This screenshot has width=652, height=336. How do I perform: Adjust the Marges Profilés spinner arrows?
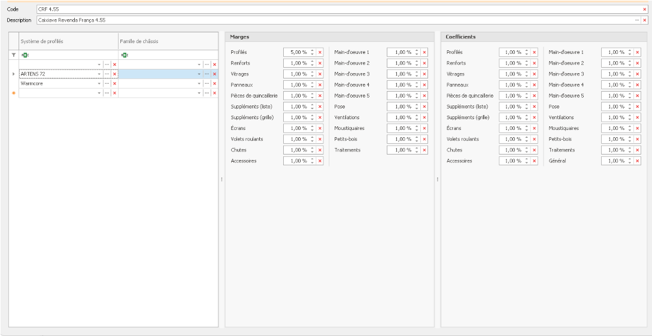(x=313, y=52)
